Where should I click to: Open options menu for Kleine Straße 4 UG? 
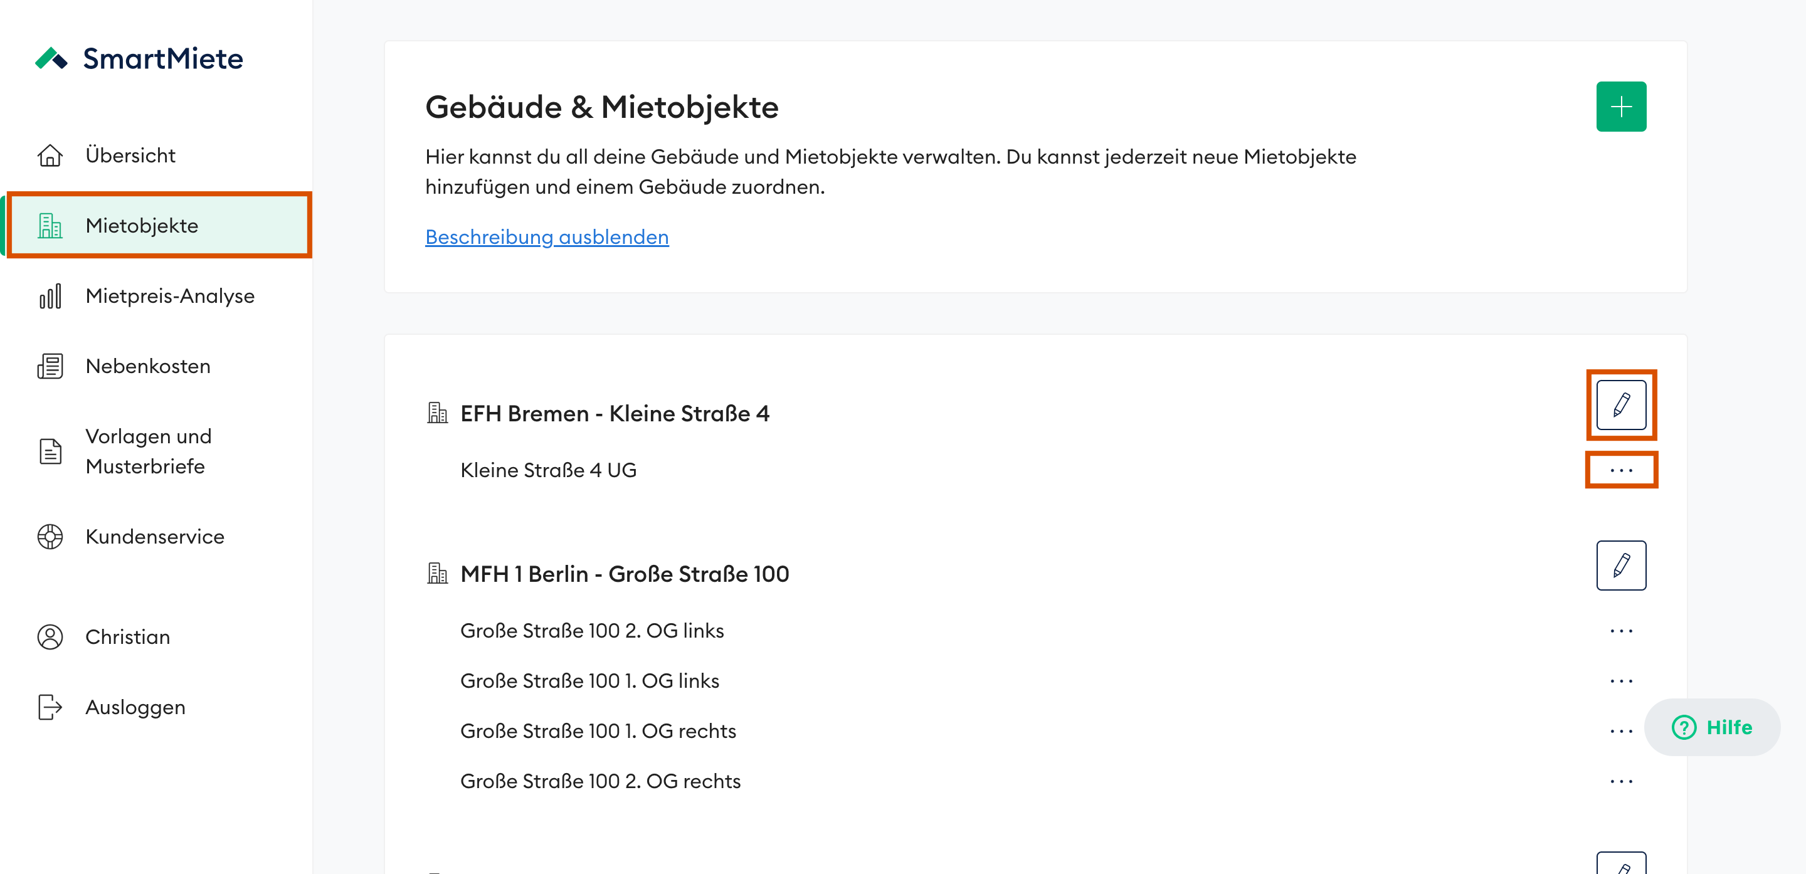1622,470
